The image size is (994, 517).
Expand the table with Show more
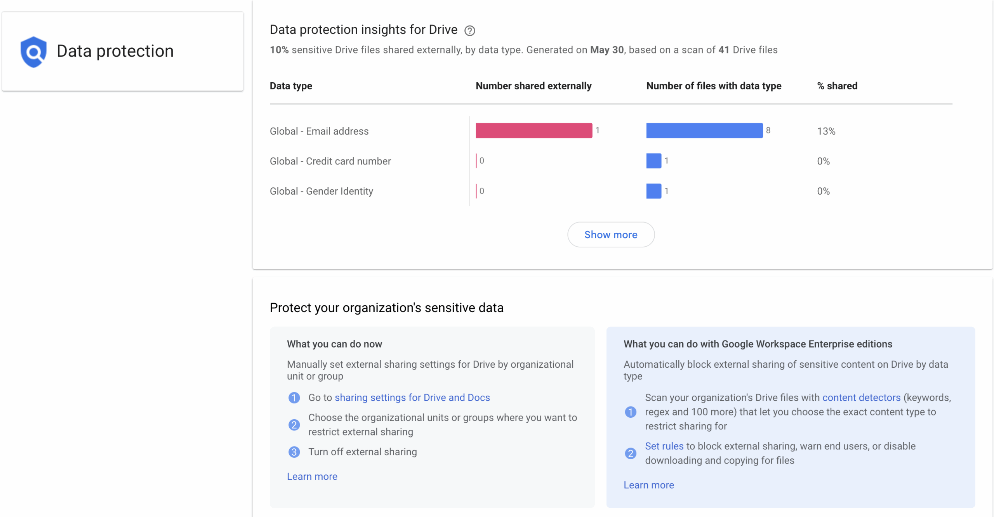(611, 235)
